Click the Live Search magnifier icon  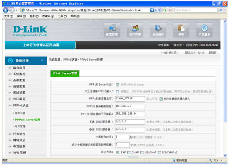221,10
